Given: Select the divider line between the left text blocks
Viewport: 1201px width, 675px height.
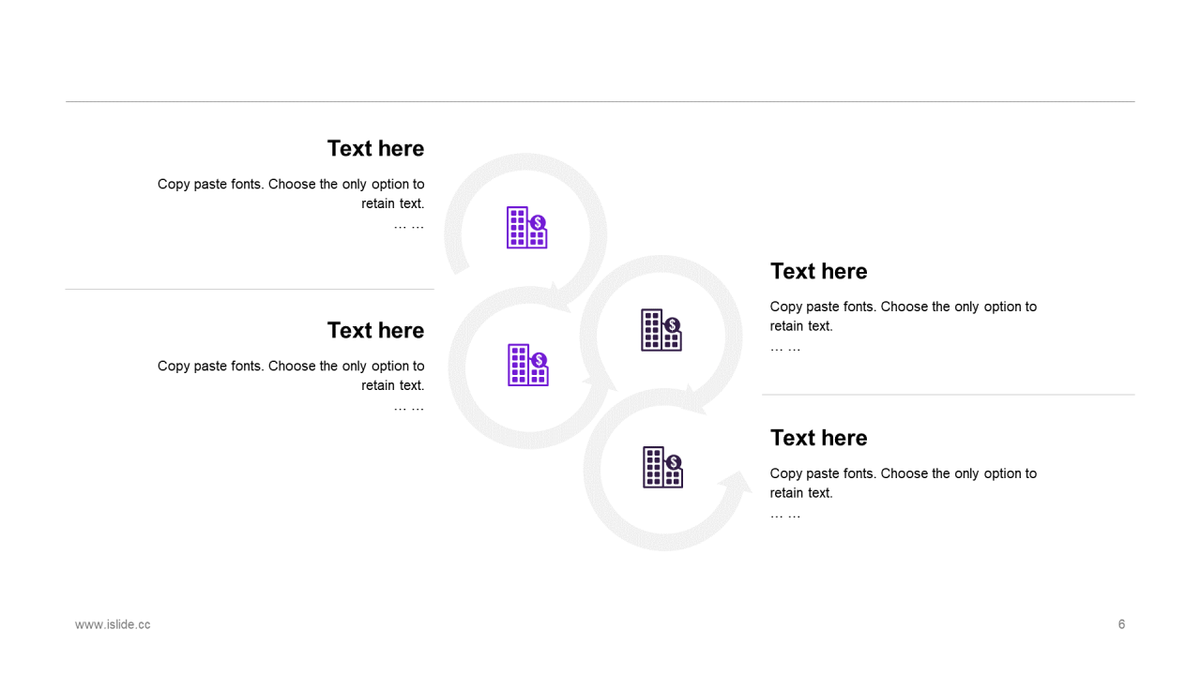Looking at the screenshot, I should (250, 289).
